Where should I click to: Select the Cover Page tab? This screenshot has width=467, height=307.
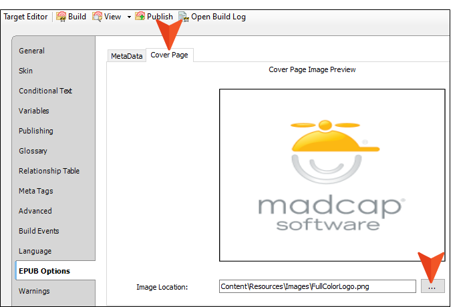[x=169, y=55]
